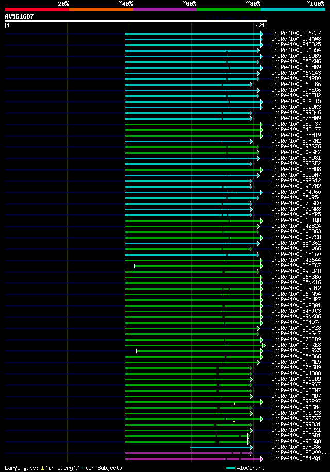Click the yellow gap marker under B9GP97 bar
This screenshot has height=472, width=330.
234,404
